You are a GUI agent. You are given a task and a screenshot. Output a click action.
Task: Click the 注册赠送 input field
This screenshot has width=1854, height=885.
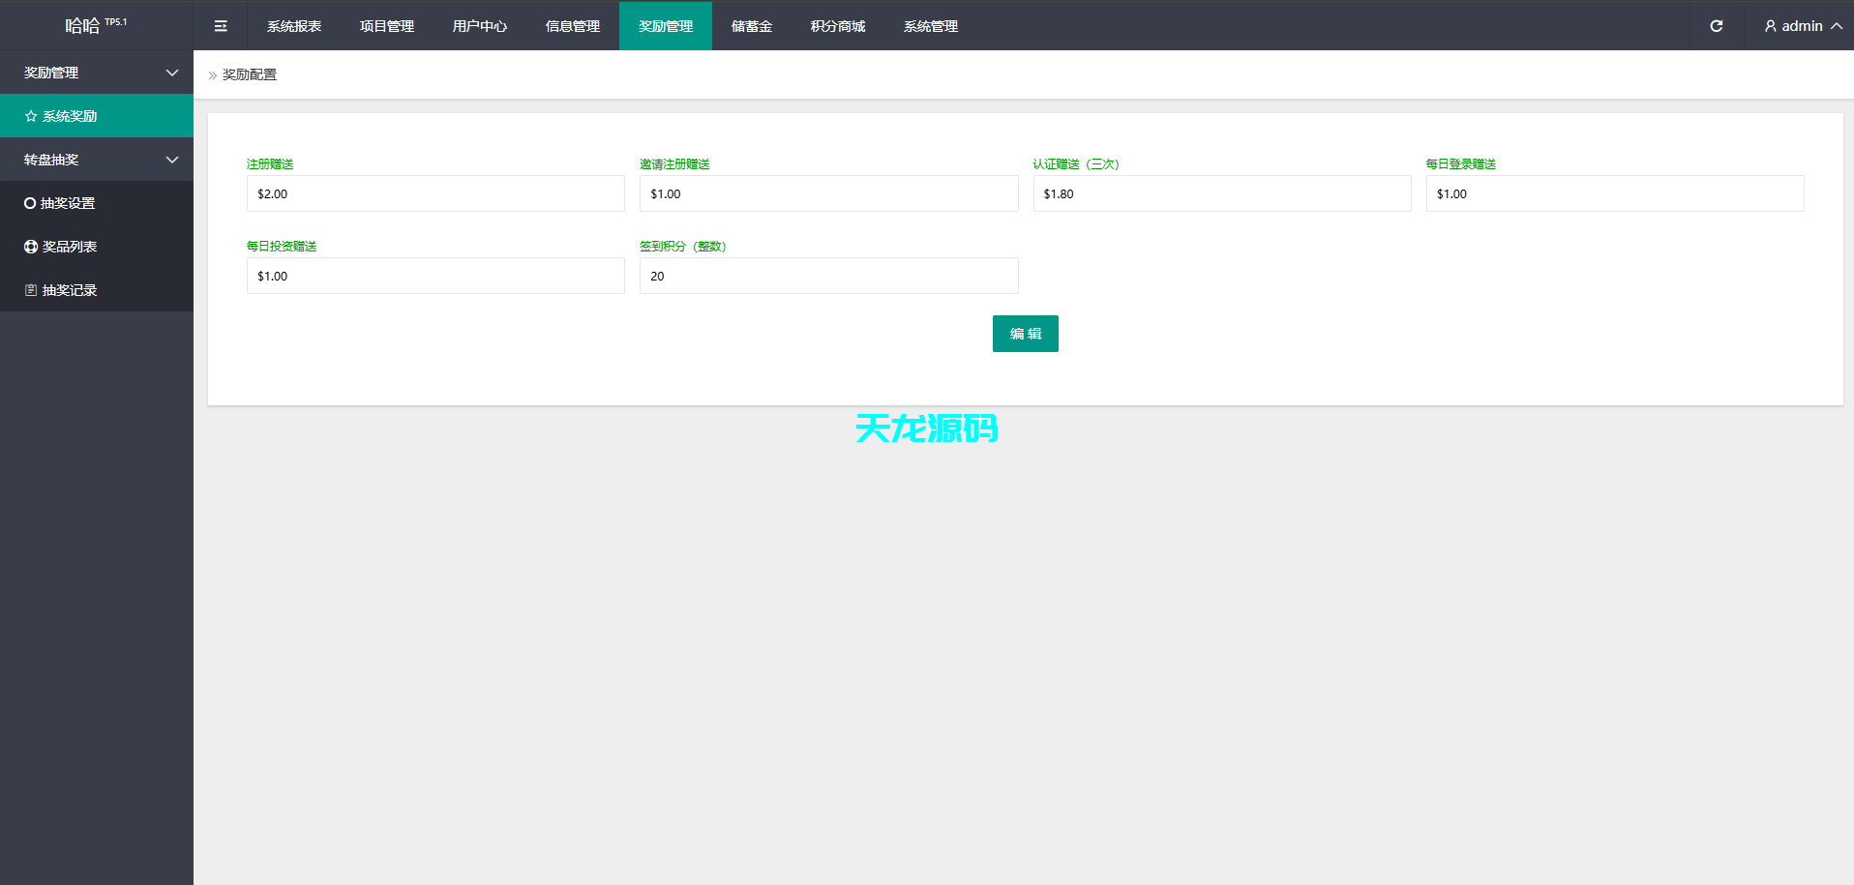tap(435, 193)
